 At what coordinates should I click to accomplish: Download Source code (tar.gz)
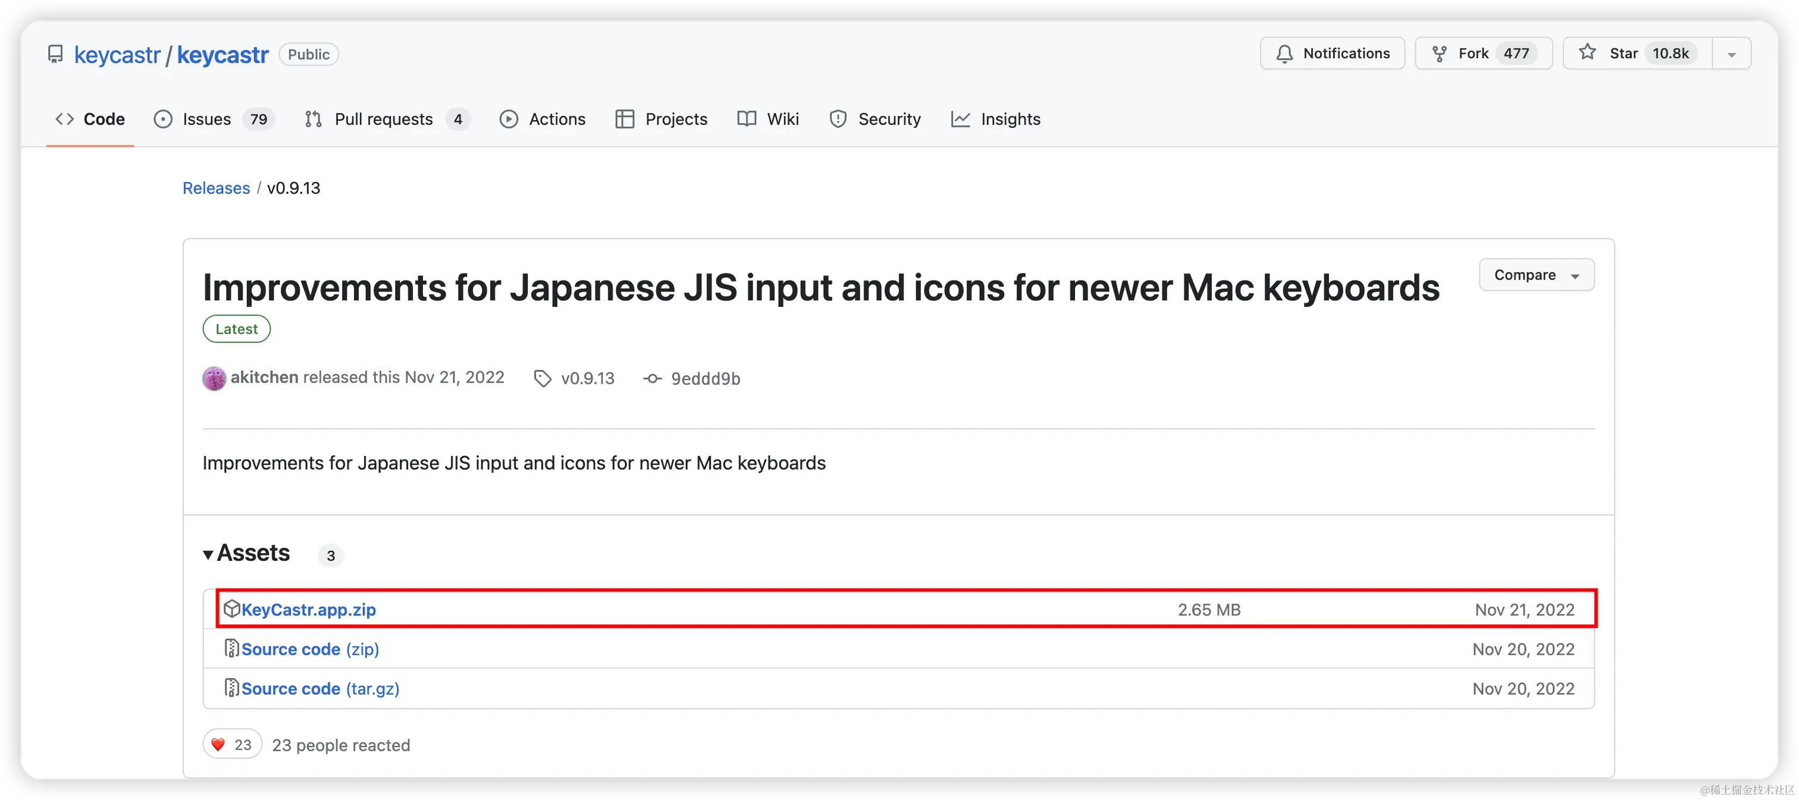click(x=320, y=688)
